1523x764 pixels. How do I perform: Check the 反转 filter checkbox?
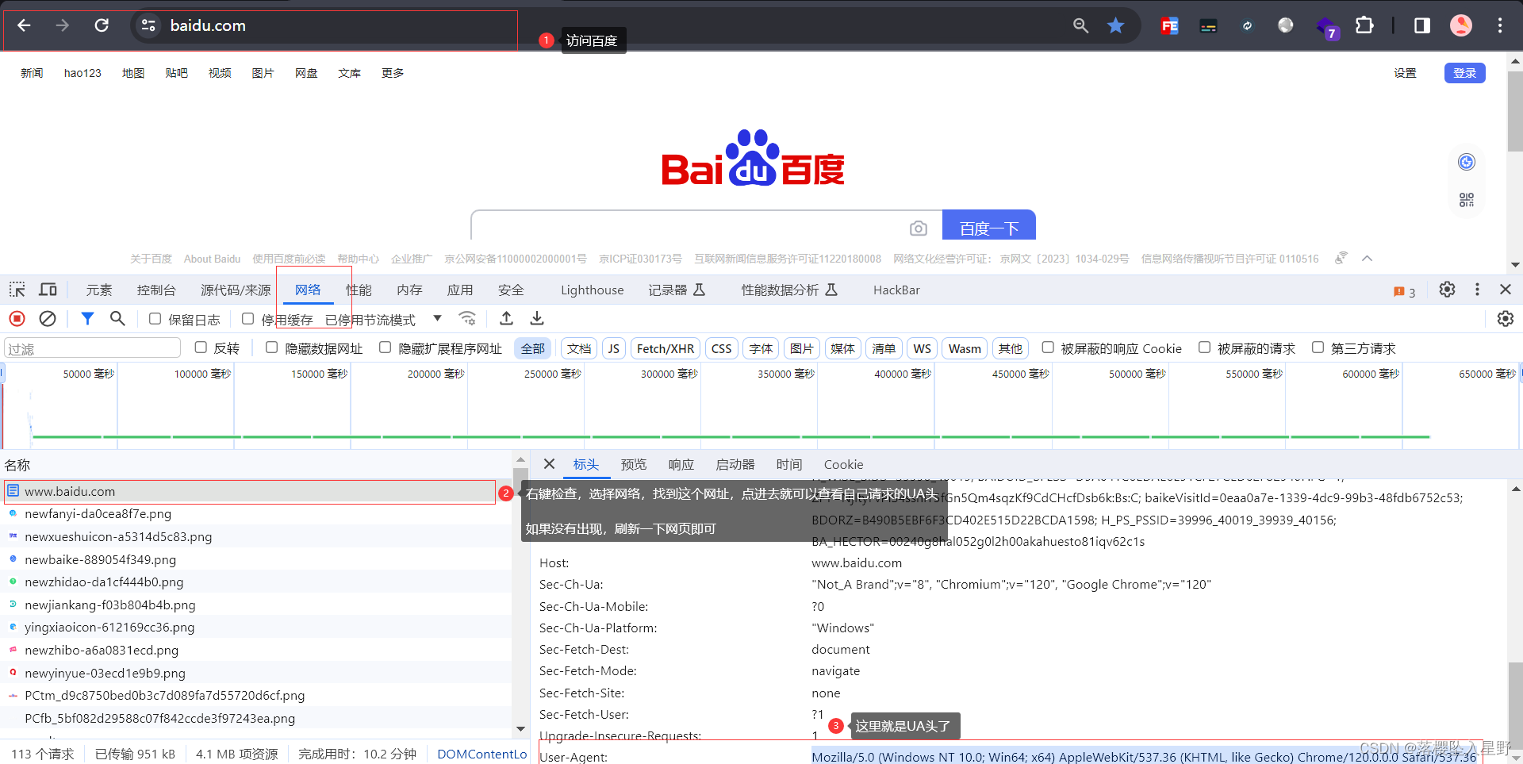point(201,347)
